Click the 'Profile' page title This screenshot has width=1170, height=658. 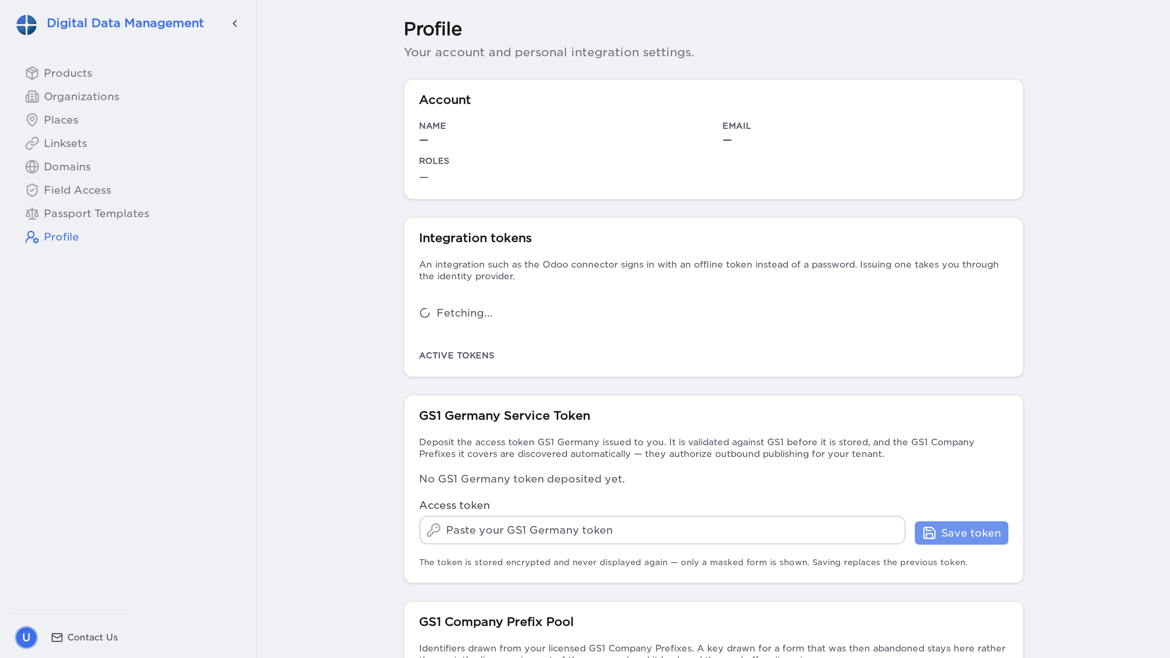pyautogui.click(x=433, y=29)
